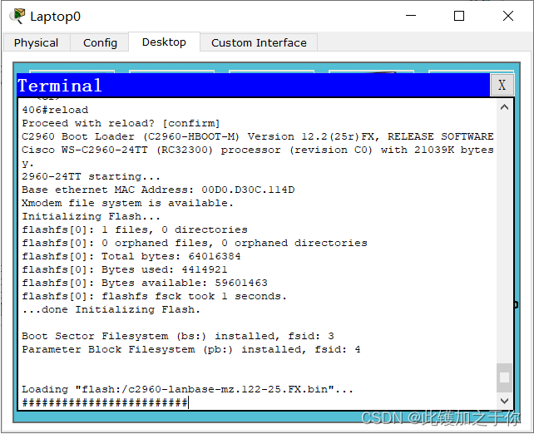Click 'Bytes used: 4414921' line
The height and width of the screenshot is (434, 534).
(125, 269)
